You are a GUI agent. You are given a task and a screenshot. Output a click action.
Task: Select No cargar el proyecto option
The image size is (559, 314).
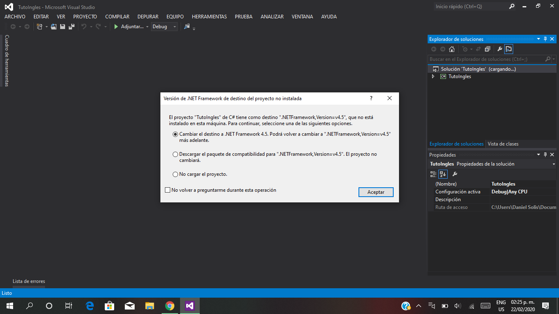click(176, 174)
